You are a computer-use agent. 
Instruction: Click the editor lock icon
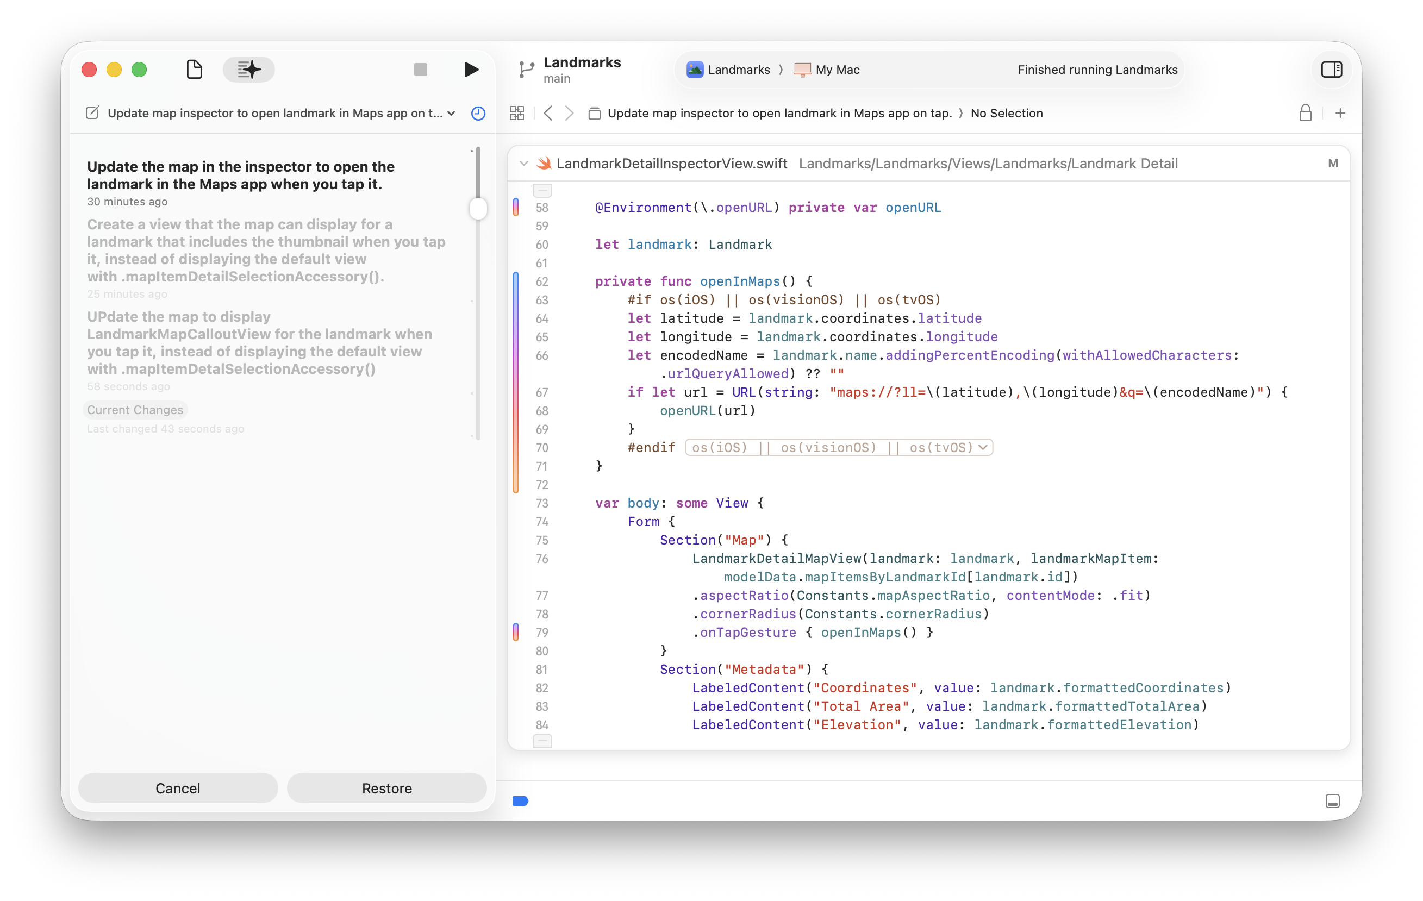point(1306,113)
